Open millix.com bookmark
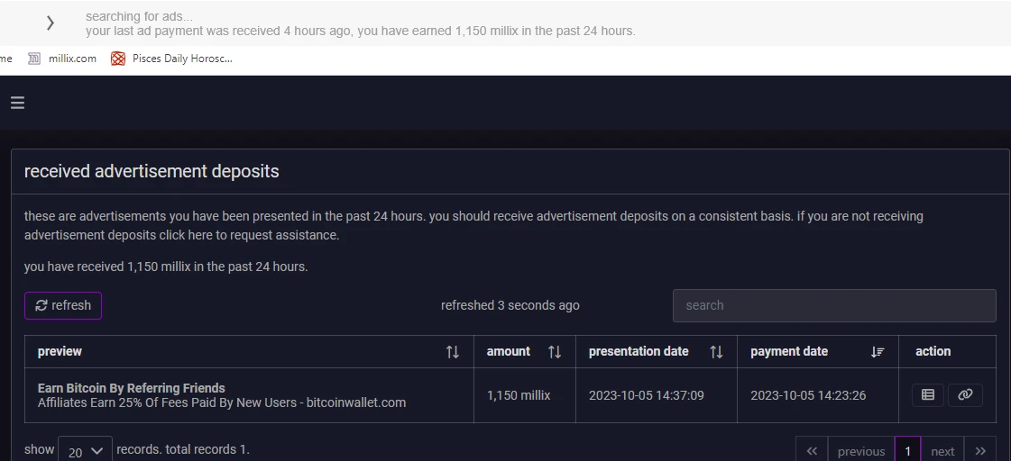This screenshot has height=461, width=1011. (62, 59)
